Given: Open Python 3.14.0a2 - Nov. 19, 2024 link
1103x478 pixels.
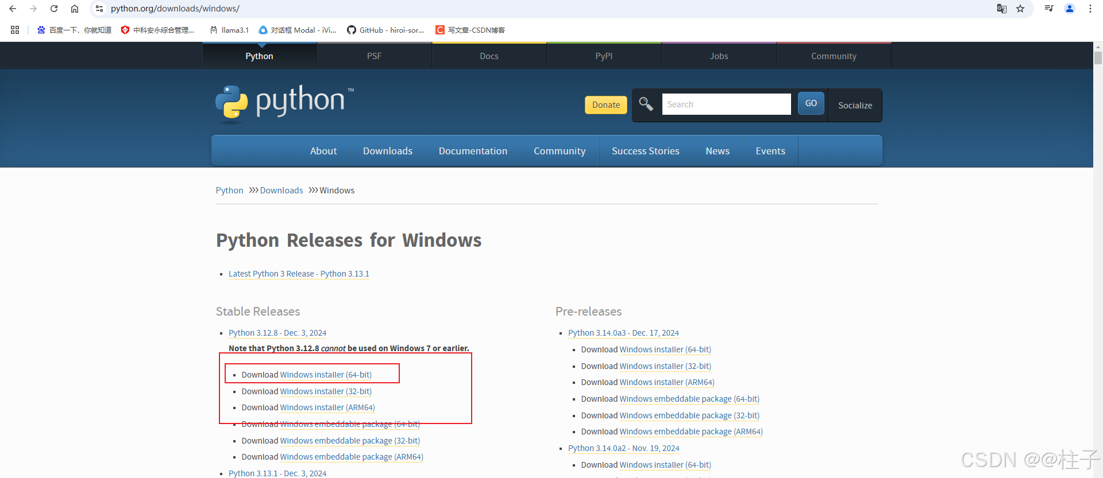Looking at the screenshot, I should point(624,448).
